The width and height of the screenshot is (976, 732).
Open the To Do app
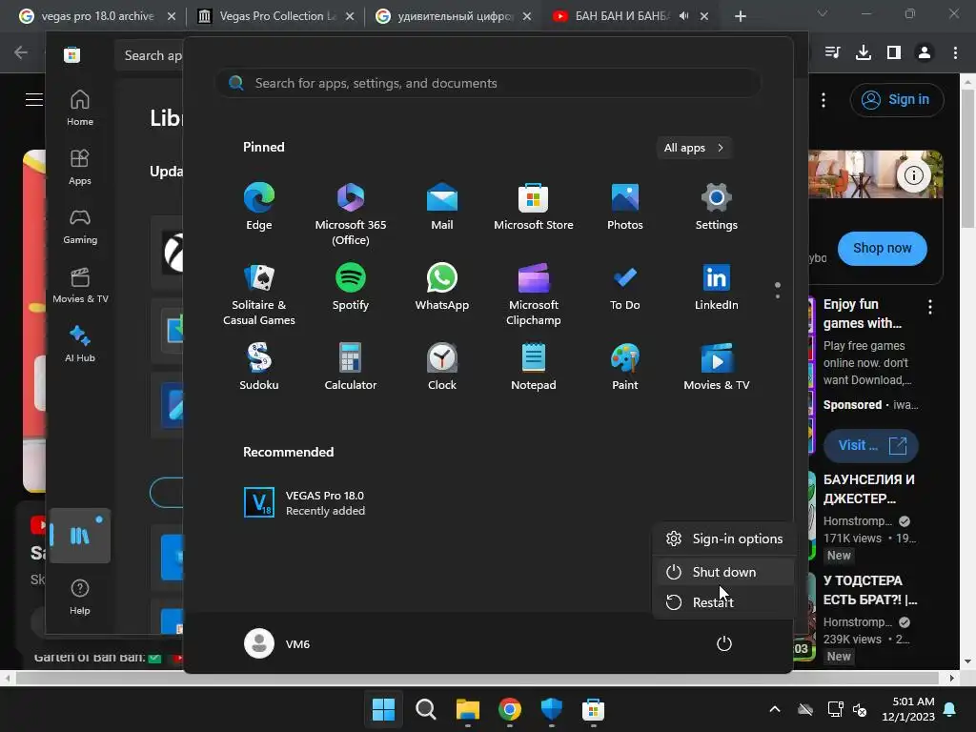pos(625,287)
